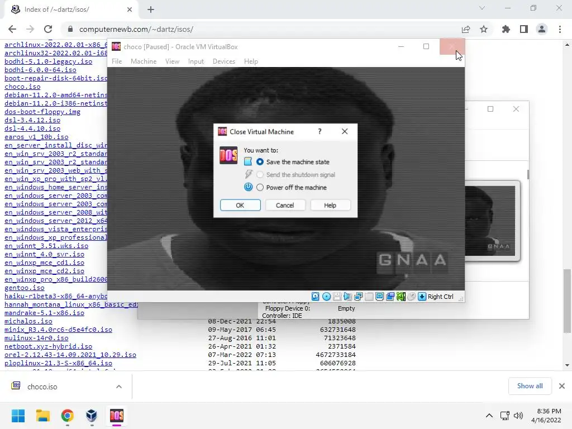Show hidden tray icons chevron

[x=489, y=416]
